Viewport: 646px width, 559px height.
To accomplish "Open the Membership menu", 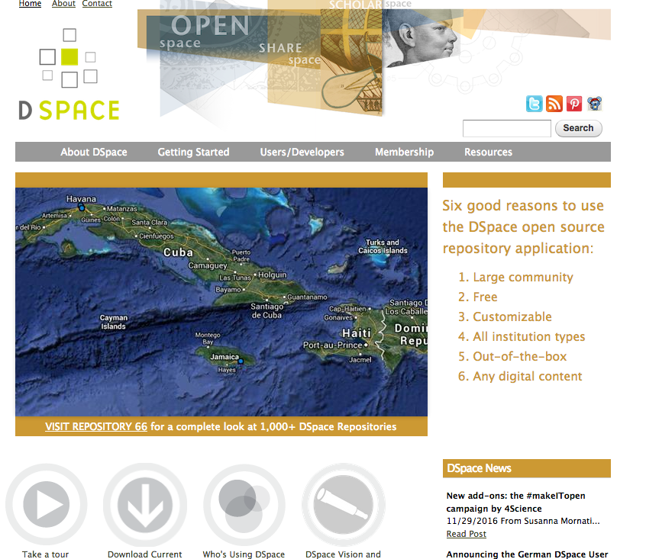I will click(404, 153).
